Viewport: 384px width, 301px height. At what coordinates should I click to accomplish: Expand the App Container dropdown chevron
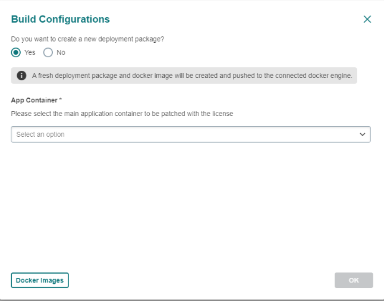coord(363,134)
